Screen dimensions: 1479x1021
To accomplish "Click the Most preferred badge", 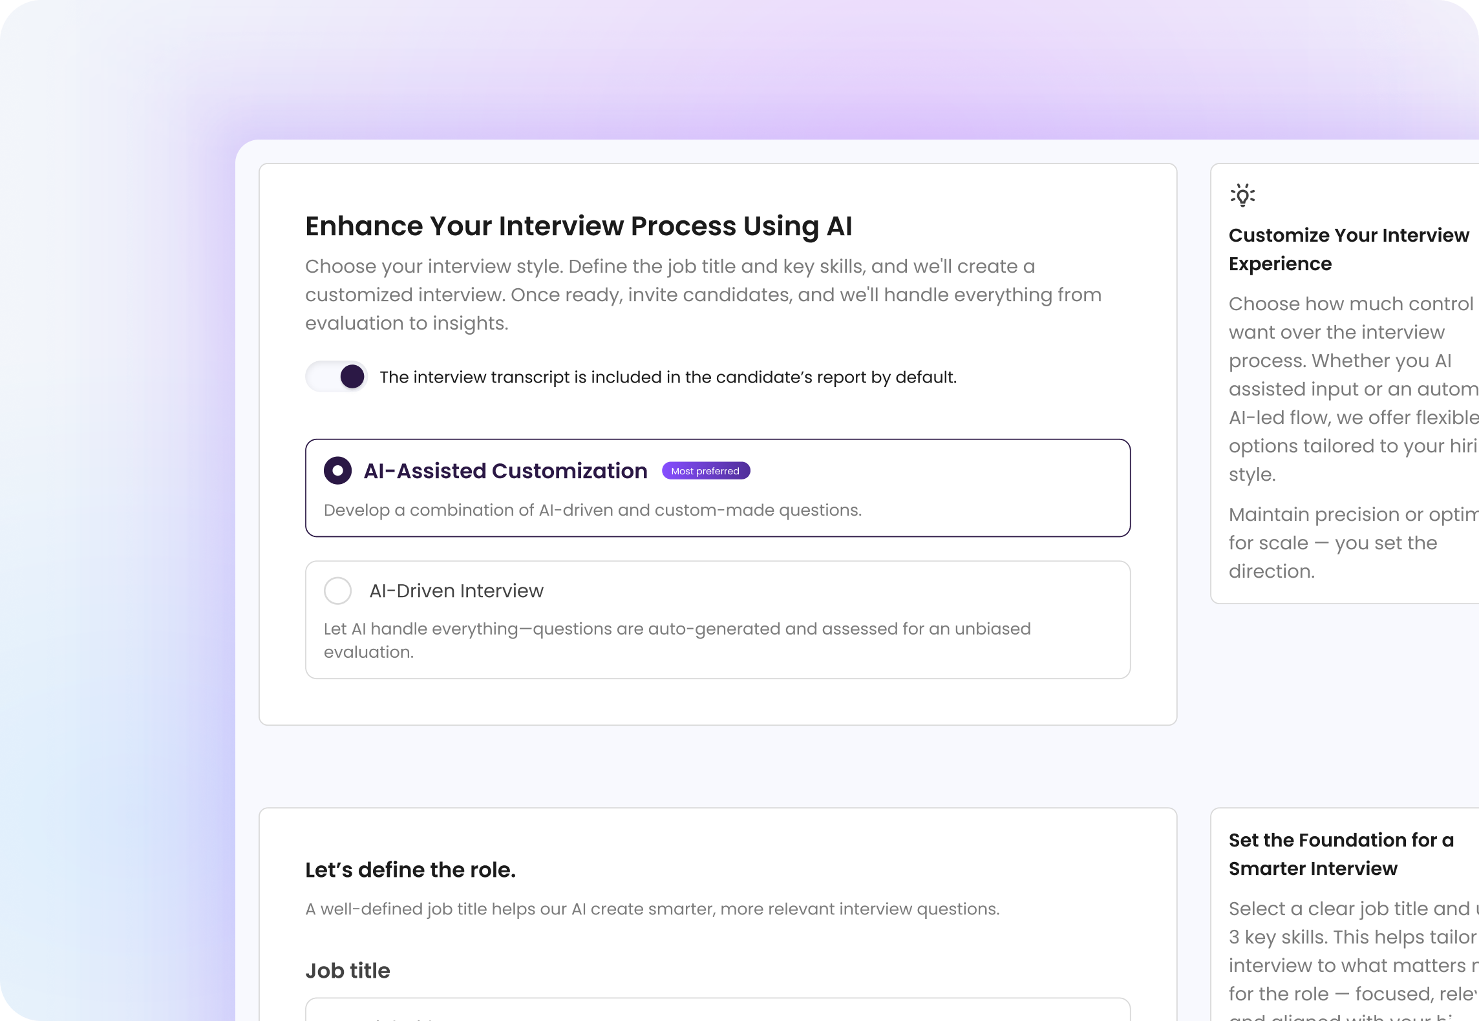I will (705, 471).
